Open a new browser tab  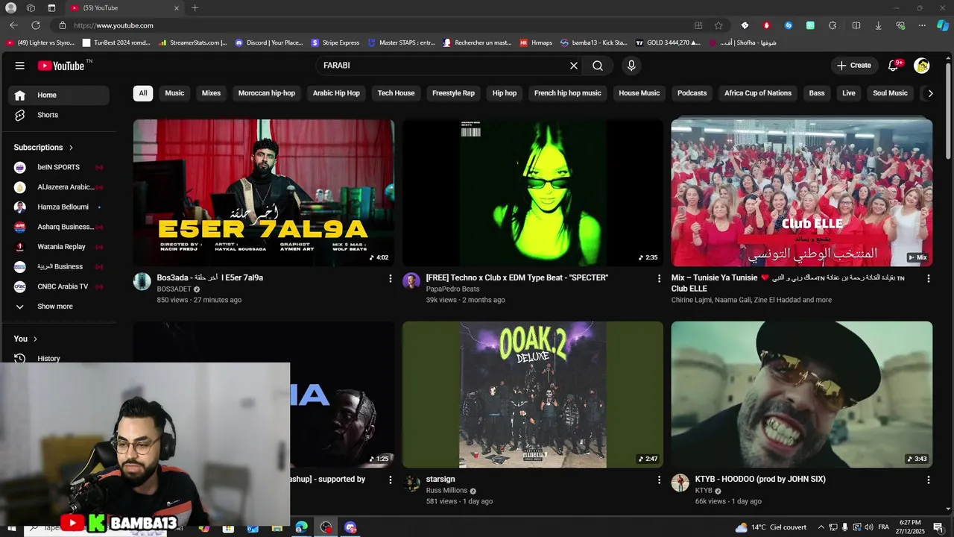pos(195,8)
